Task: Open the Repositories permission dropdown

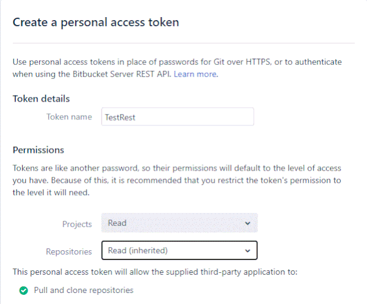Action: click(179, 250)
